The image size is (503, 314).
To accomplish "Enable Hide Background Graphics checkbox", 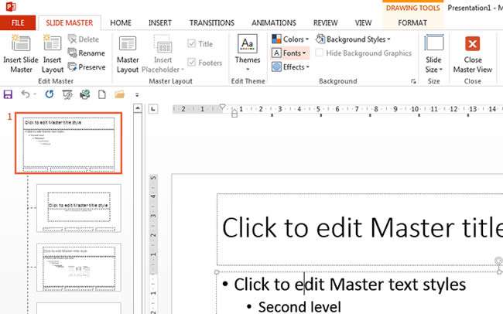I will coord(320,53).
